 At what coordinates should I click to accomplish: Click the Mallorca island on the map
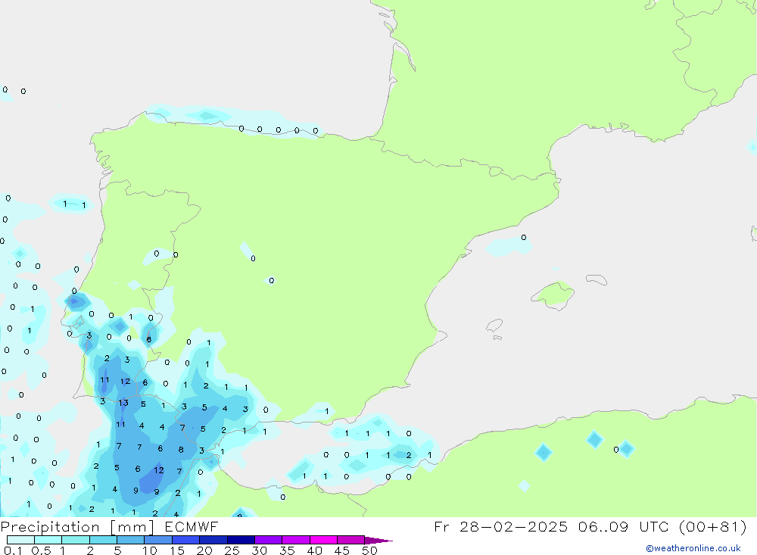pyautogui.click(x=553, y=295)
